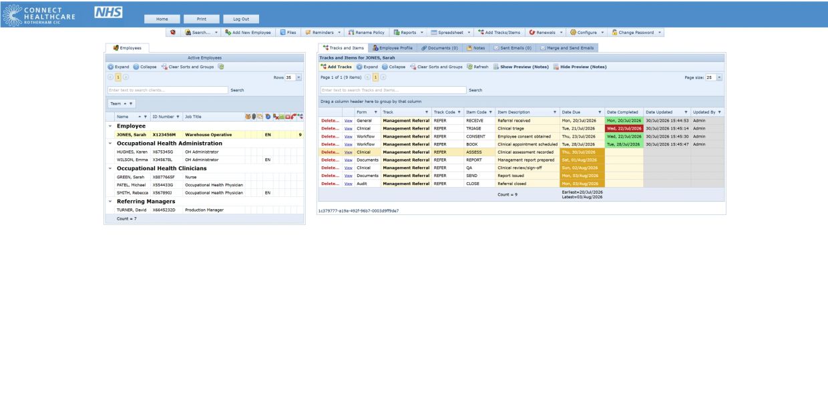828x404 pixels.
Task: Click Hide Preview (Notes)
Action: click(x=578, y=67)
